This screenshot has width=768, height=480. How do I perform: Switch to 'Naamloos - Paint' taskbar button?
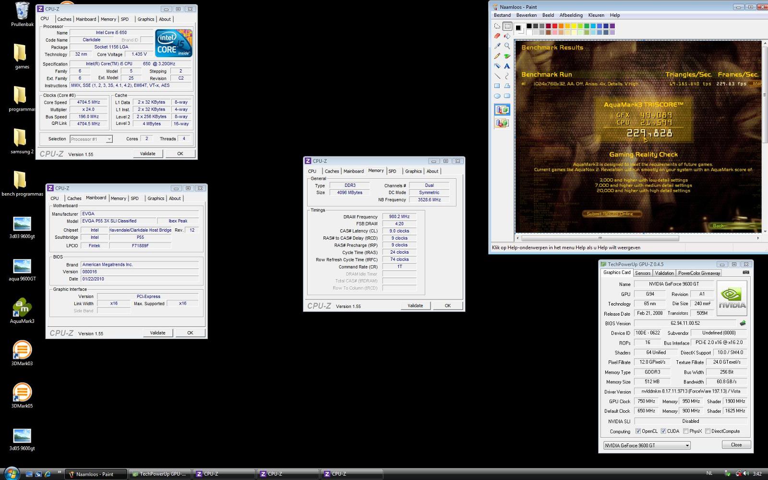click(96, 474)
